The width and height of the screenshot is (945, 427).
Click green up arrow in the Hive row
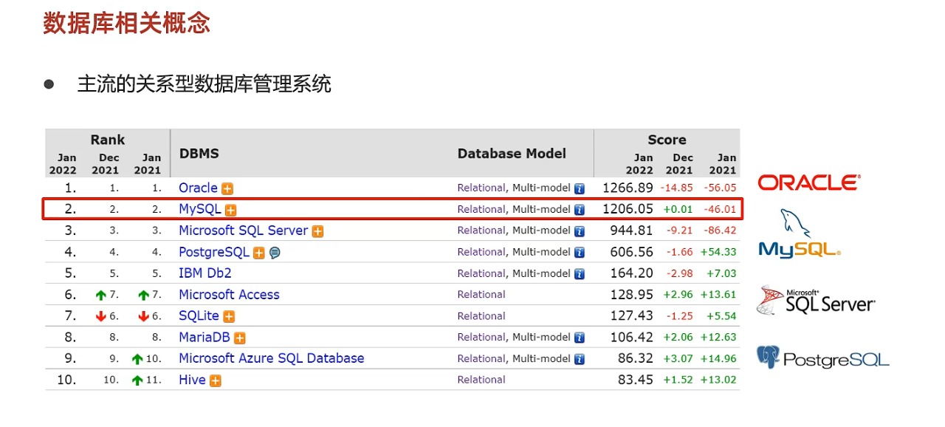pos(137,380)
